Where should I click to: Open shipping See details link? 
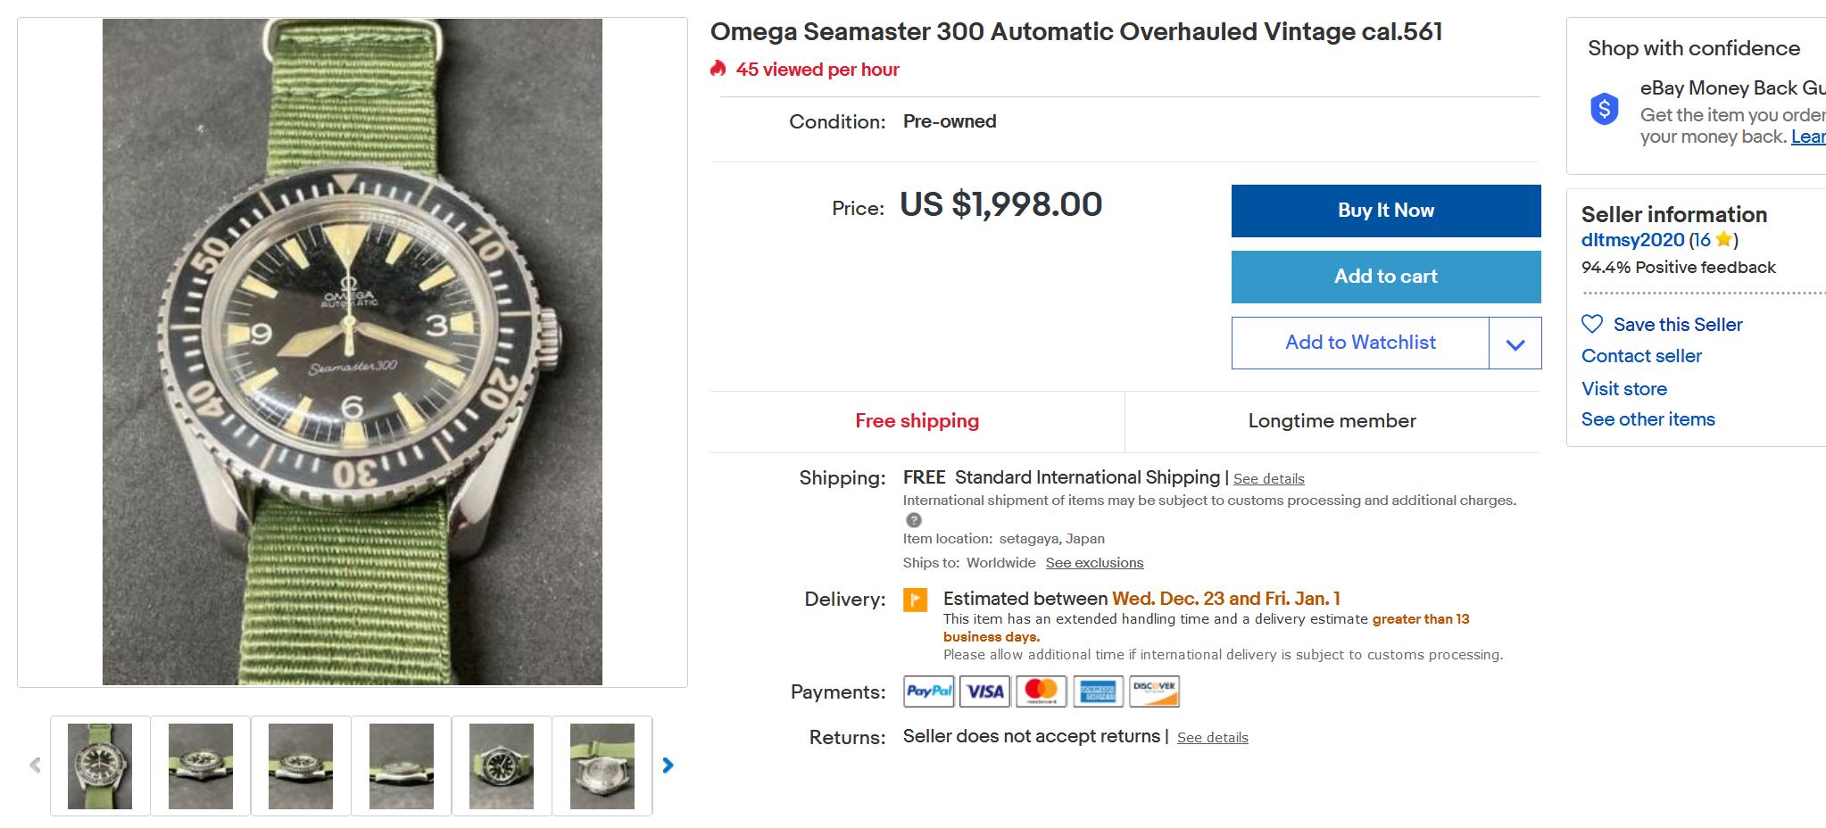pos(1268,479)
